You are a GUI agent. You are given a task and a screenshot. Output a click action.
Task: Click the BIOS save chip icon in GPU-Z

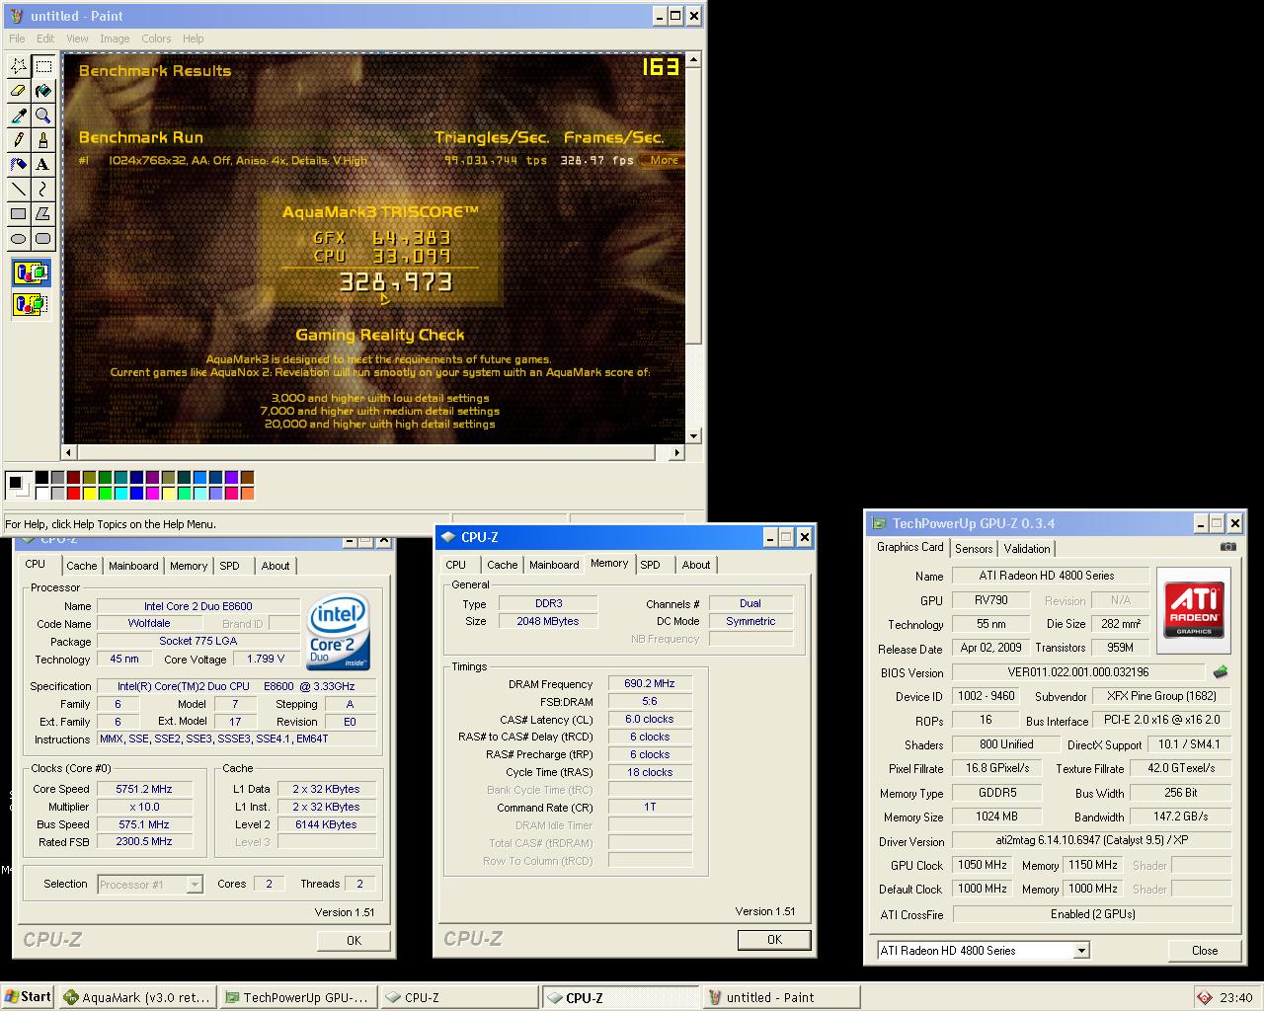[x=1221, y=672]
